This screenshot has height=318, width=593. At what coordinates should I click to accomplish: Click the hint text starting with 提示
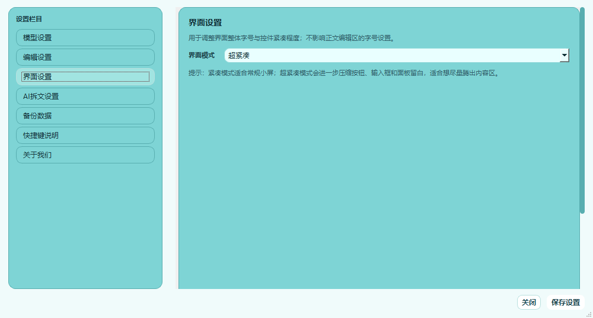pos(344,73)
